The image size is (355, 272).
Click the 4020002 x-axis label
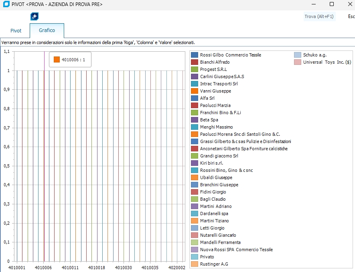[x=176, y=267]
